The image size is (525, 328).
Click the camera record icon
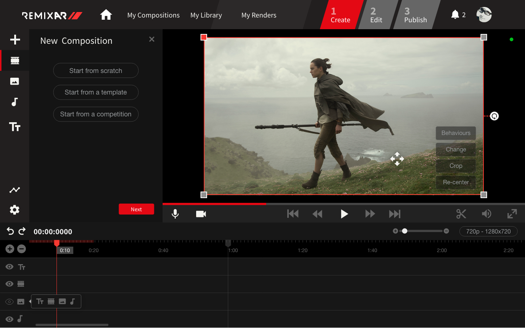tap(201, 214)
